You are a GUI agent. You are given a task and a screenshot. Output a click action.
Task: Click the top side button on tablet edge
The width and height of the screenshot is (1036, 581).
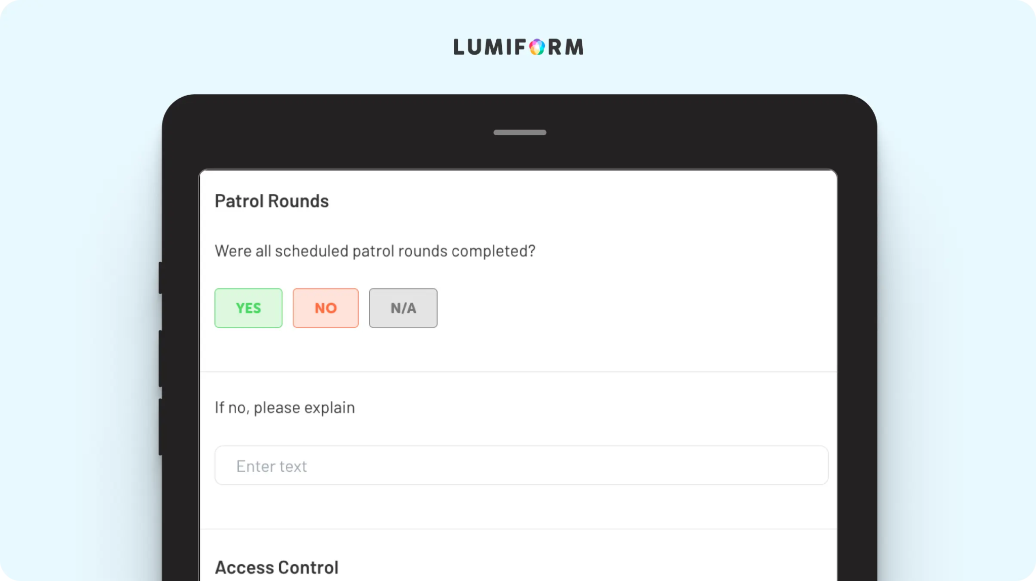click(160, 277)
